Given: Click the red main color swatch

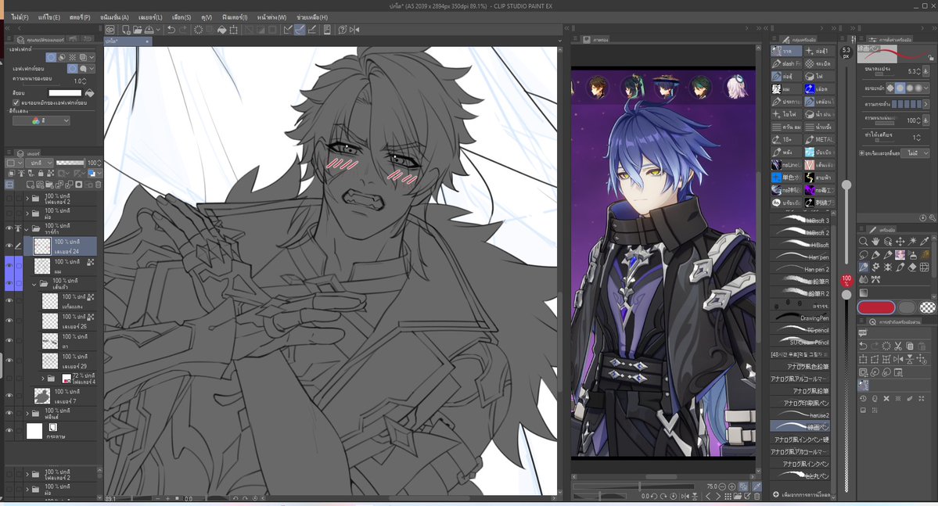Looking at the screenshot, I should pyautogui.click(x=875, y=307).
